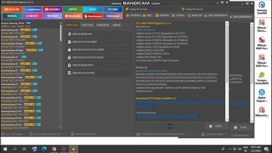Click the lower 0% progress bar
This screenshot has height=153, width=272.
[170, 128]
